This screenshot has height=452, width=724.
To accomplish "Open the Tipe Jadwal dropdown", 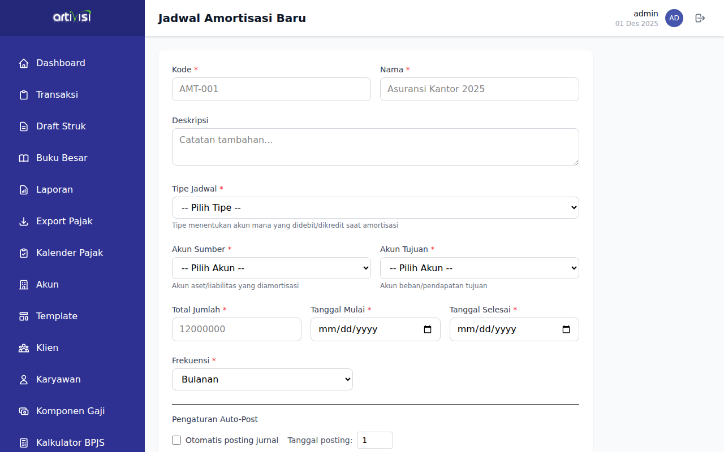I will coord(375,207).
